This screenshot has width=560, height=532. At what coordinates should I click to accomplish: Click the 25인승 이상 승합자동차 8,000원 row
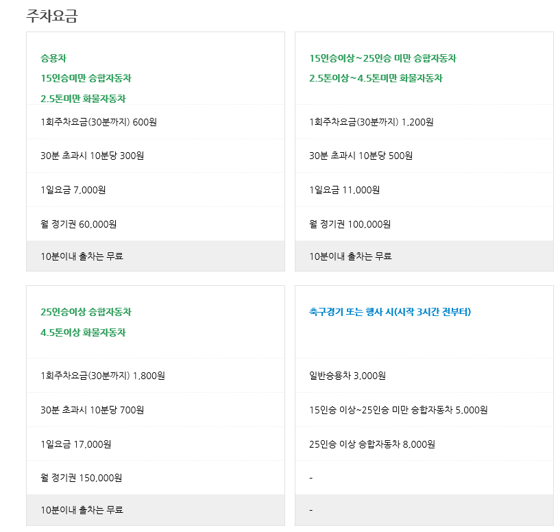point(372,444)
